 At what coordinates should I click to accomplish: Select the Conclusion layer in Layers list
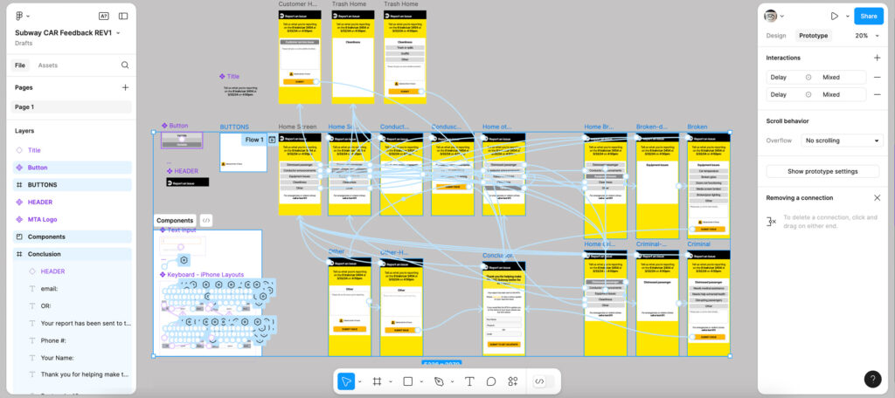click(45, 254)
